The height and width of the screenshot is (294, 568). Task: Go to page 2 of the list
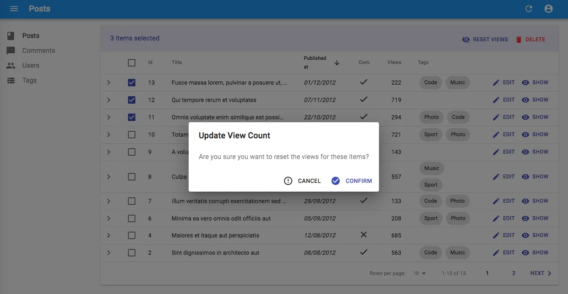point(514,273)
